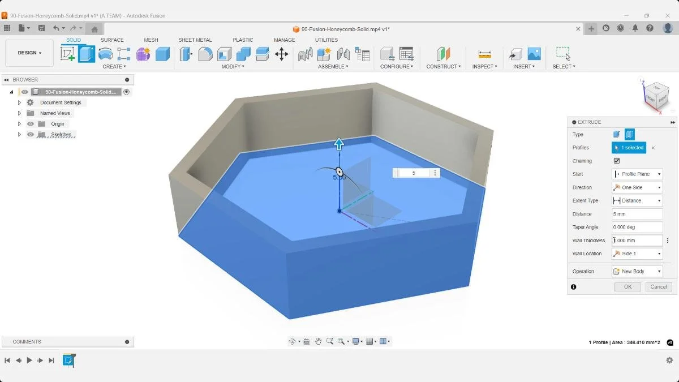Select the Fillet tool
The image size is (679, 382).
[205, 54]
